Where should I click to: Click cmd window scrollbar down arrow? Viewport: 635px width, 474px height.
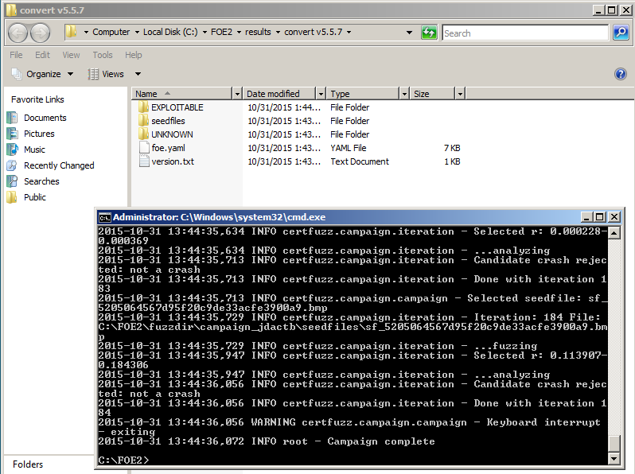tap(614, 459)
